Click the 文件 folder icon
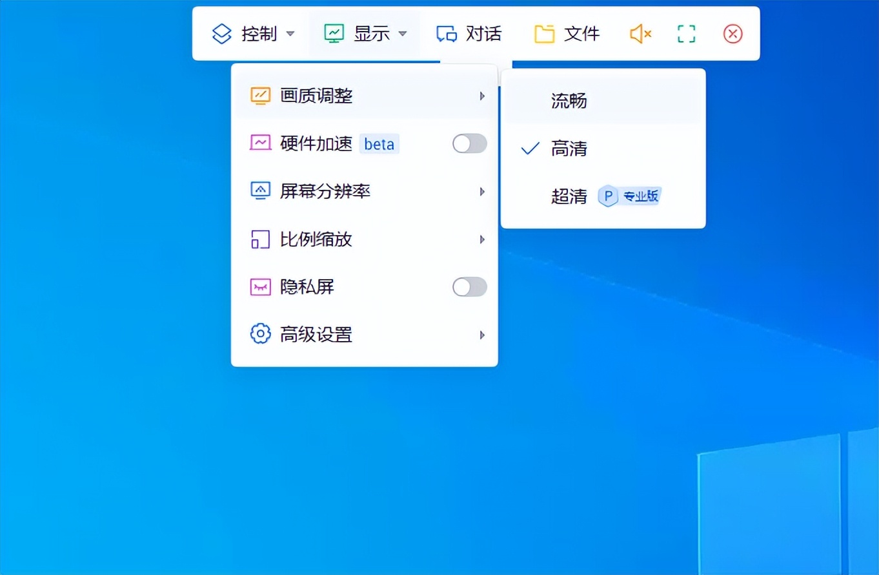The width and height of the screenshot is (879, 575). tap(545, 34)
